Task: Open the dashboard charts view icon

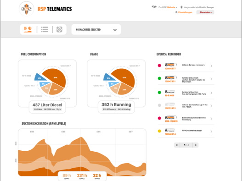Action: coord(28,29)
